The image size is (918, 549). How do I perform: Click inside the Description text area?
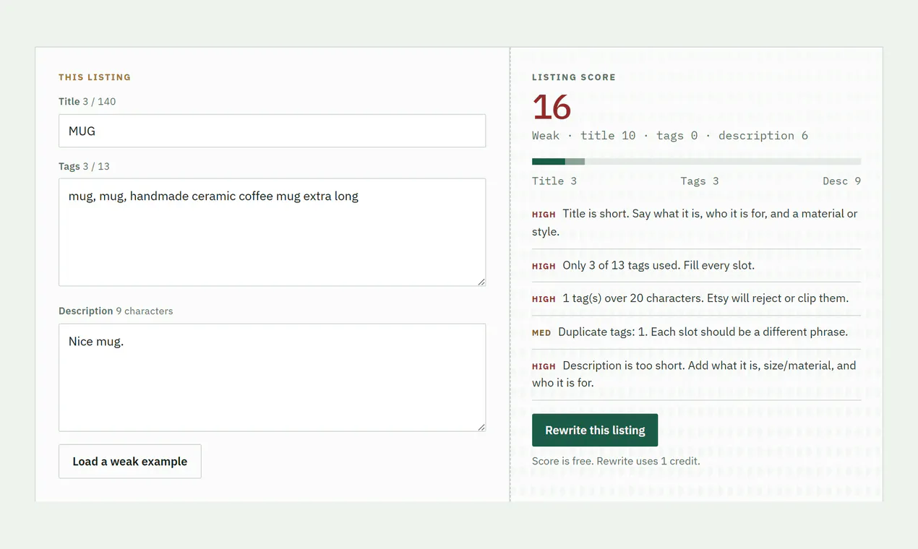[x=272, y=377]
